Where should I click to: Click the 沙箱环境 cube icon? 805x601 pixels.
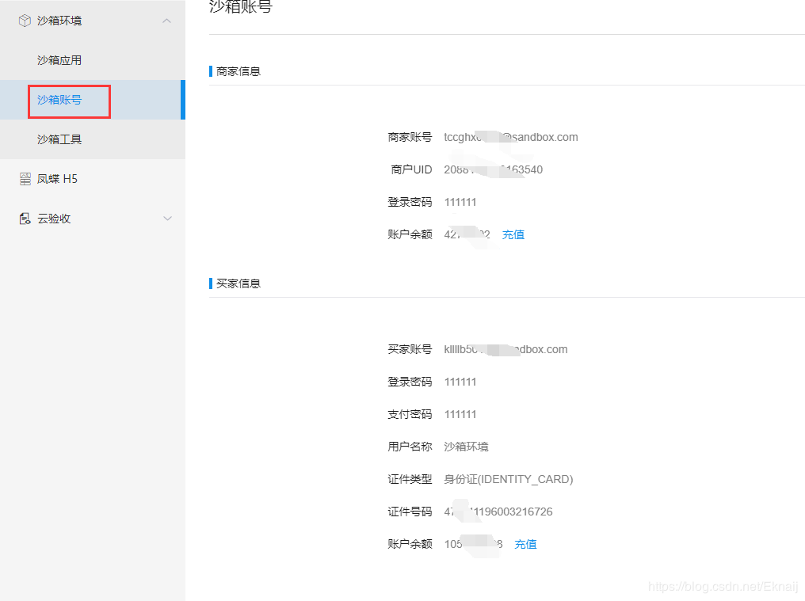[x=24, y=21]
